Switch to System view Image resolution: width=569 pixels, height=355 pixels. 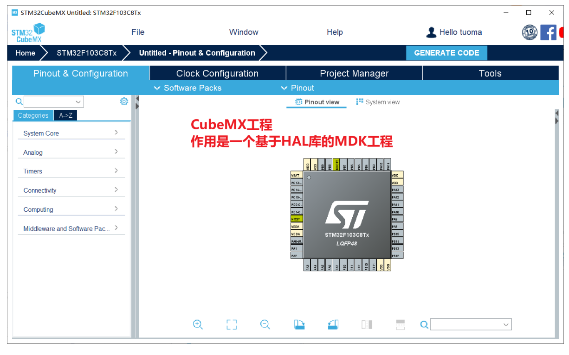[378, 102]
